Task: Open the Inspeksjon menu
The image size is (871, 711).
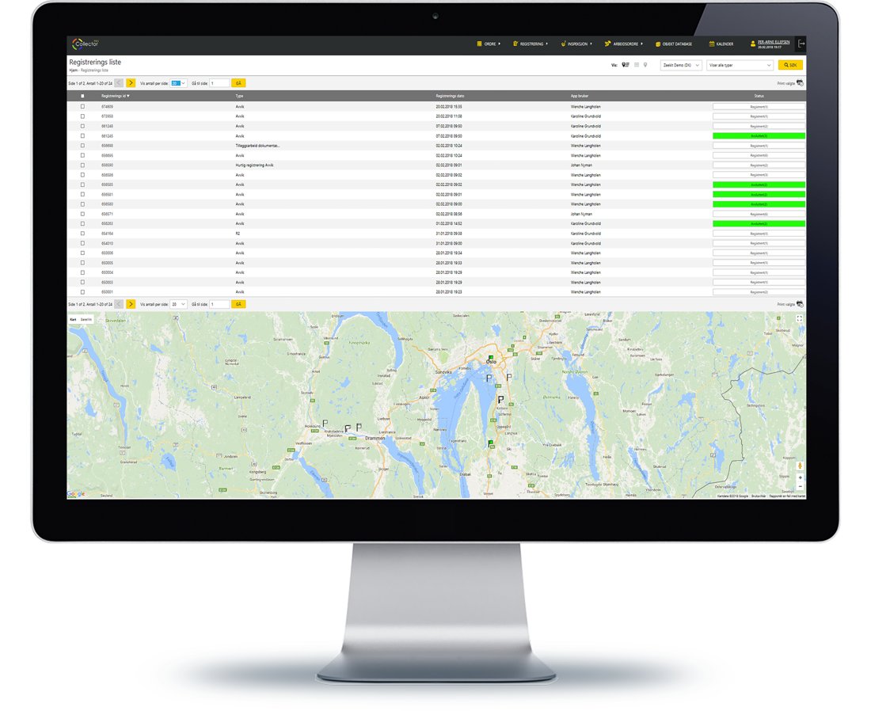Action: [577, 44]
